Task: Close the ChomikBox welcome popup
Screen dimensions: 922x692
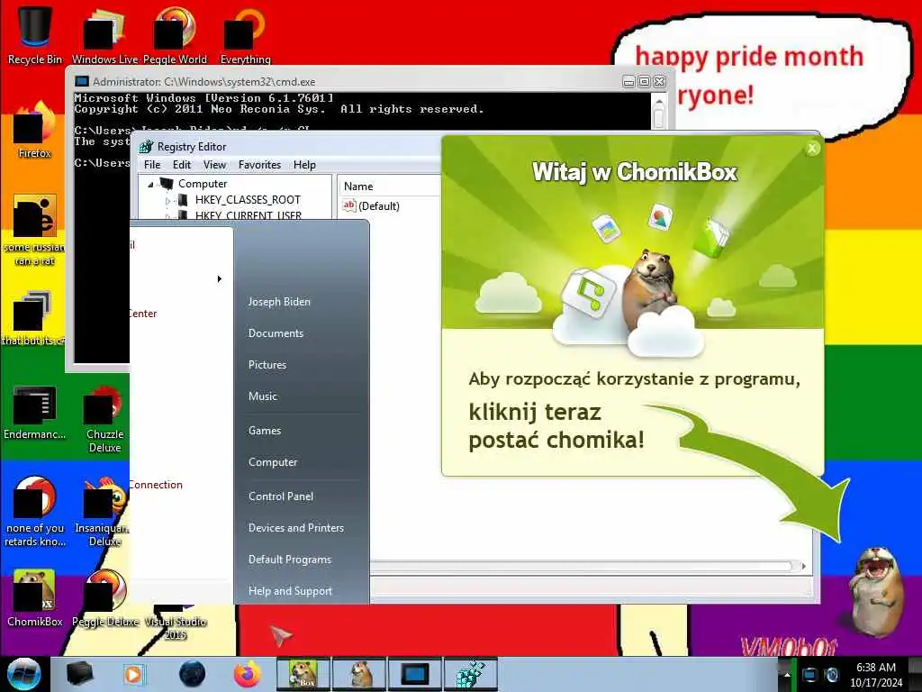Action: coord(812,149)
